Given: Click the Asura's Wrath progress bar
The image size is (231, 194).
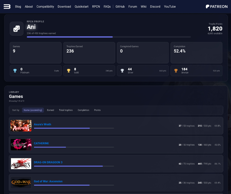Looking at the screenshot, I should coord(74,128).
